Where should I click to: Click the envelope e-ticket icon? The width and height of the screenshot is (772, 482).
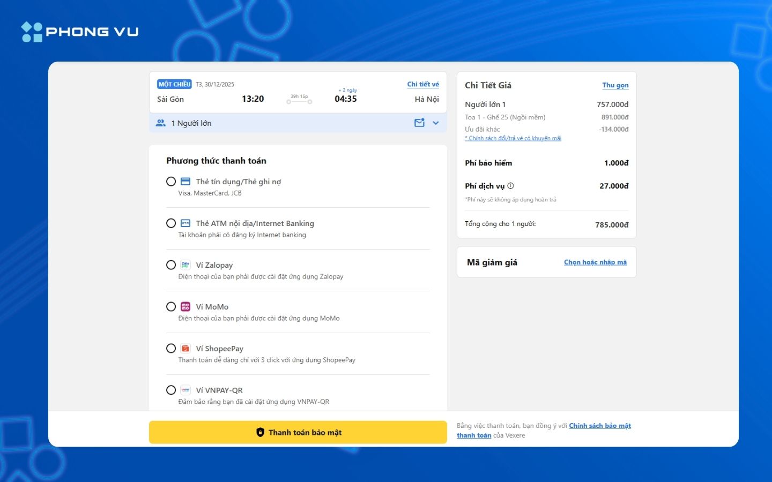419,123
